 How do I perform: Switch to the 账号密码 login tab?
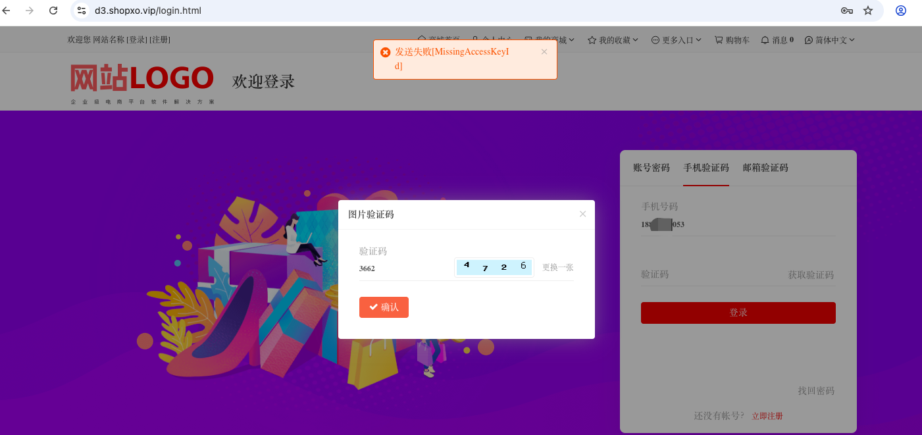[652, 168]
